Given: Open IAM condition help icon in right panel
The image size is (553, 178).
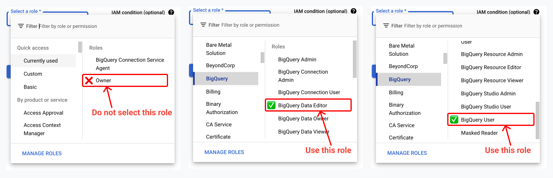Looking at the screenshot, I should coord(536,12).
